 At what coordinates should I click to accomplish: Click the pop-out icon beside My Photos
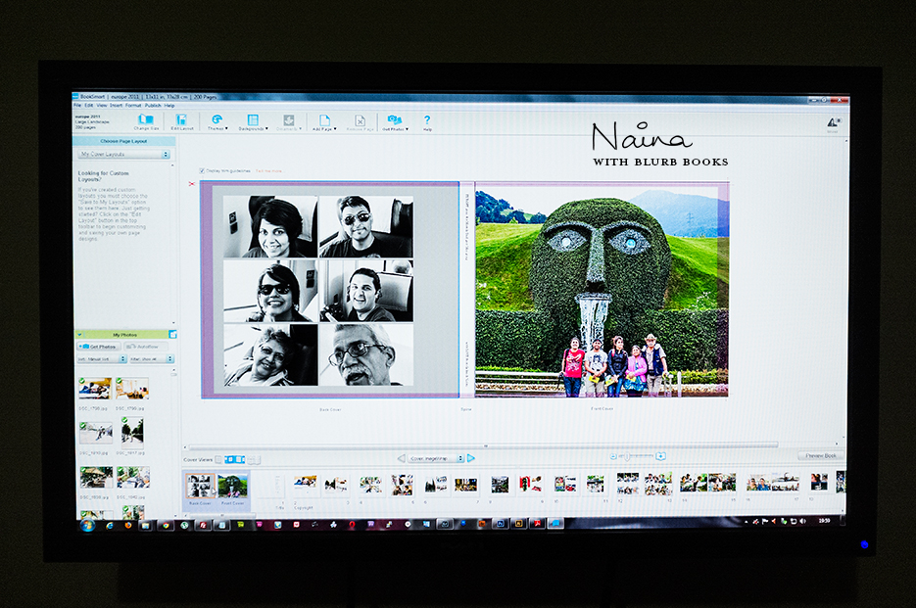[173, 334]
